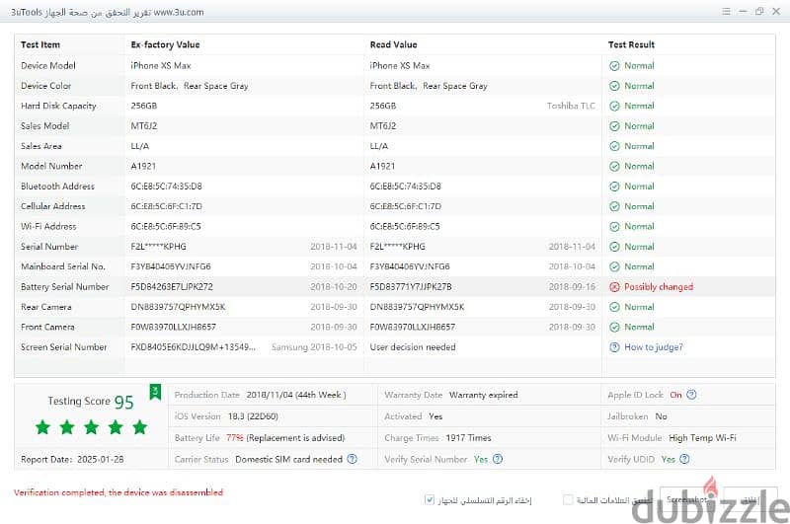Viewport: 790px width, 524px height.
Task: Click the check icon in Model Number row
Action: [x=614, y=167]
